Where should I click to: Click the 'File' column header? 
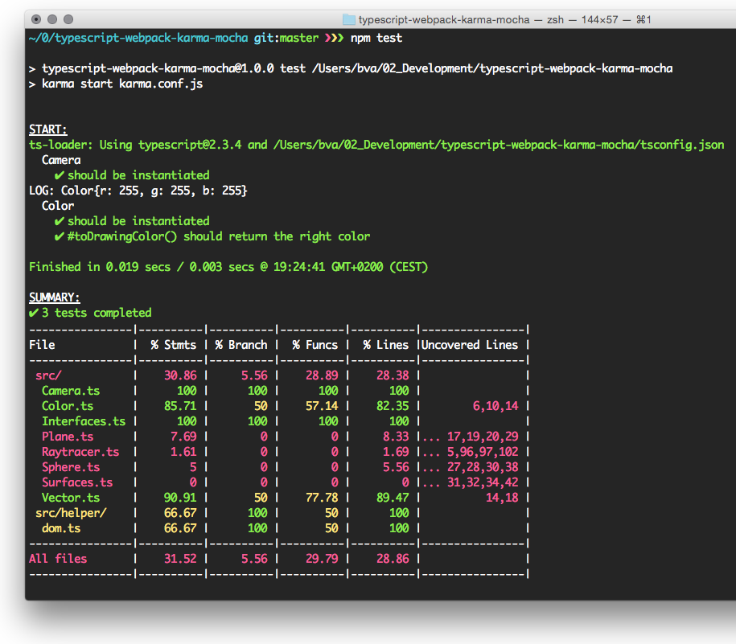point(42,345)
